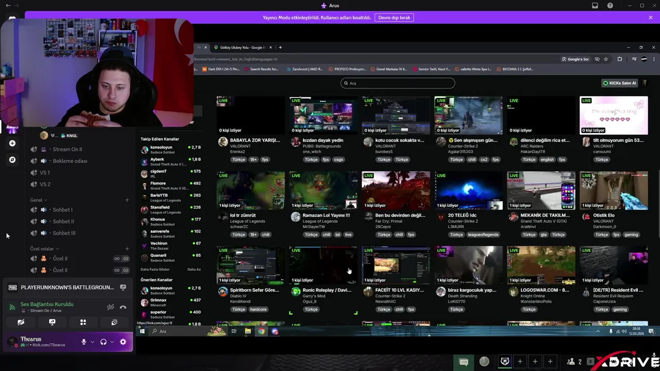Select the bear icon tab in bottom overlay bar

point(505,362)
